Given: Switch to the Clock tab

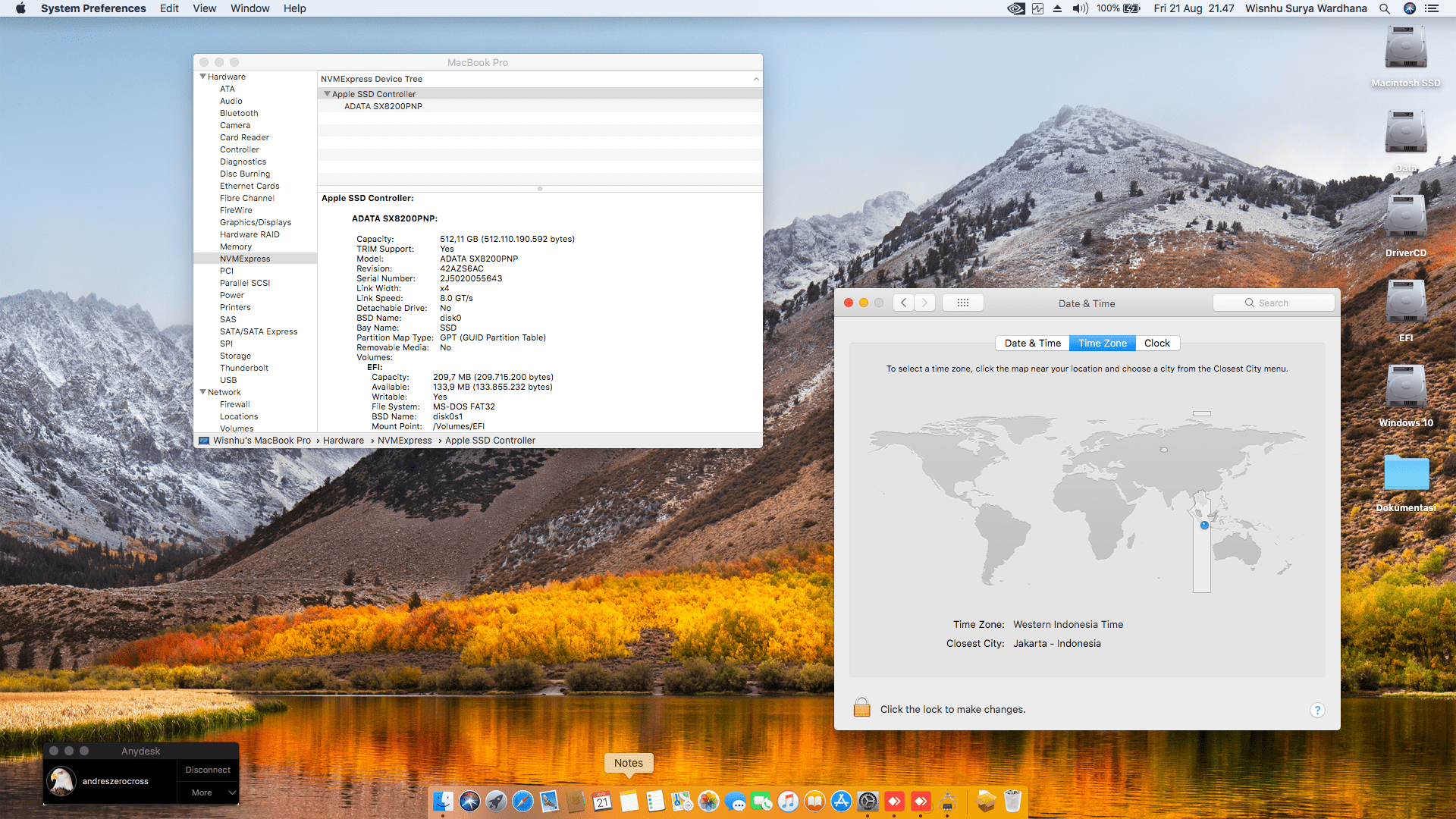Looking at the screenshot, I should coord(1156,343).
